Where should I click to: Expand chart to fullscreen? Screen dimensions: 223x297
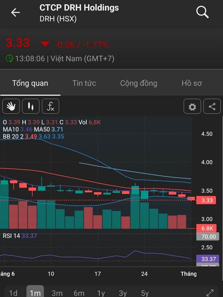[210, 293]
